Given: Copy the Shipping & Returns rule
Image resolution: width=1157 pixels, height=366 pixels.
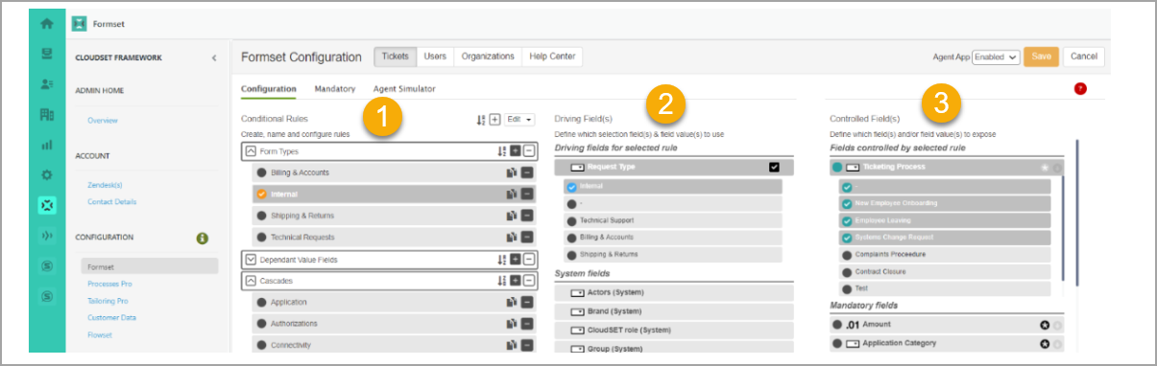Looking at the screenshot, I should [513, 216].
